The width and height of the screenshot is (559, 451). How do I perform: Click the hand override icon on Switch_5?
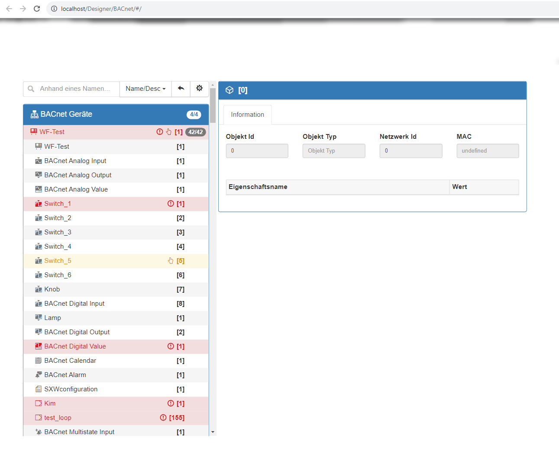pos(171,261)
